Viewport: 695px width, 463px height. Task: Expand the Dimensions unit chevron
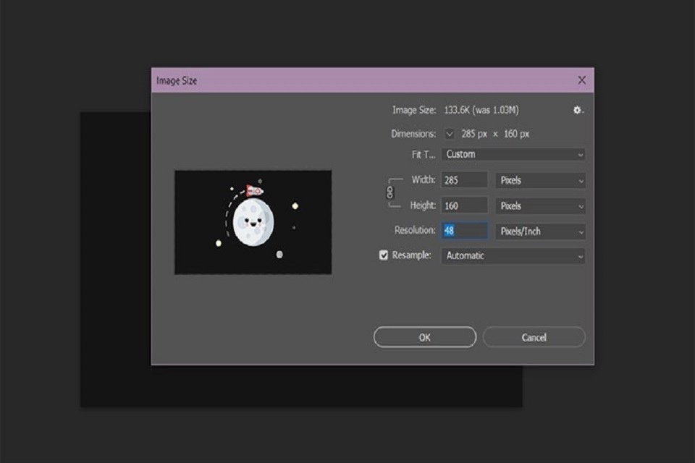pos(450,134)
